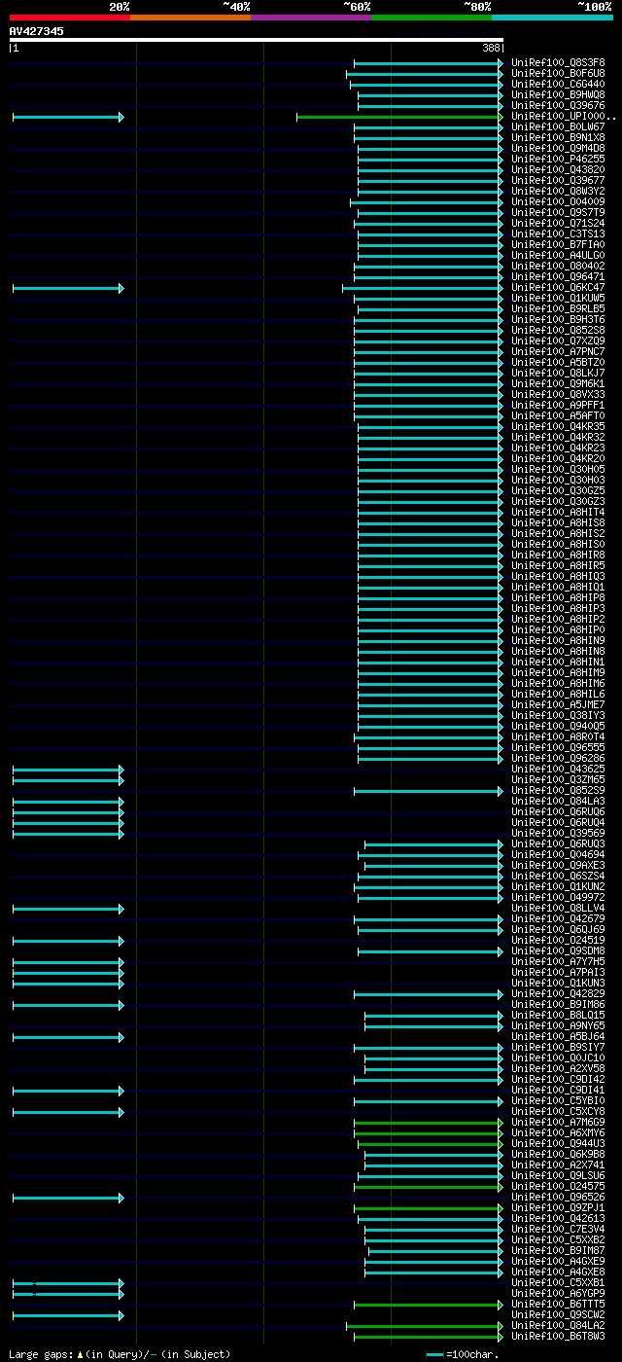Click the red 20% identity legend segment
Image resolution: width=622 pixels, height=1362 pixels.
click(69, 17)
